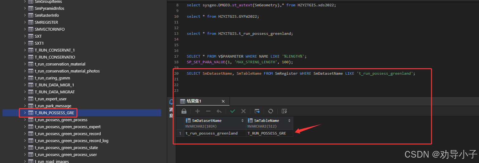Click the table icon beside t_run_expert_user
Screen dimensions: 479x163
pos(31,99)
